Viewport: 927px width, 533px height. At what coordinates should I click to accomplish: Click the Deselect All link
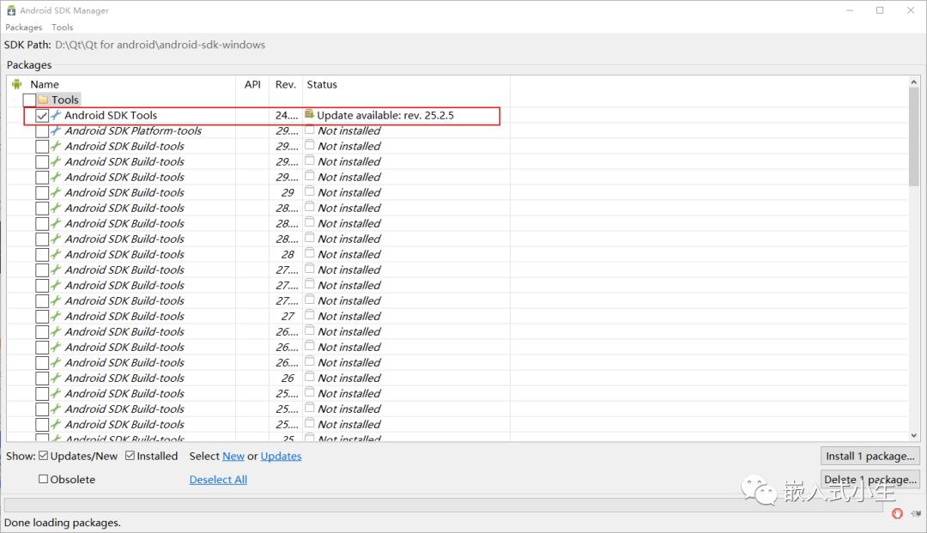click(x=218, y=479)
